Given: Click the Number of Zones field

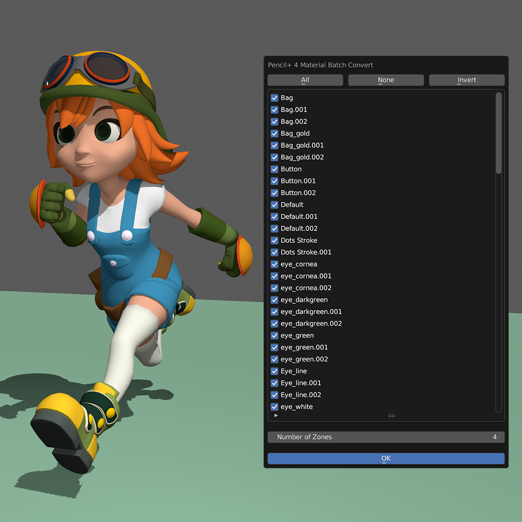Looking at the screenshot, I should tap(386, 437).
